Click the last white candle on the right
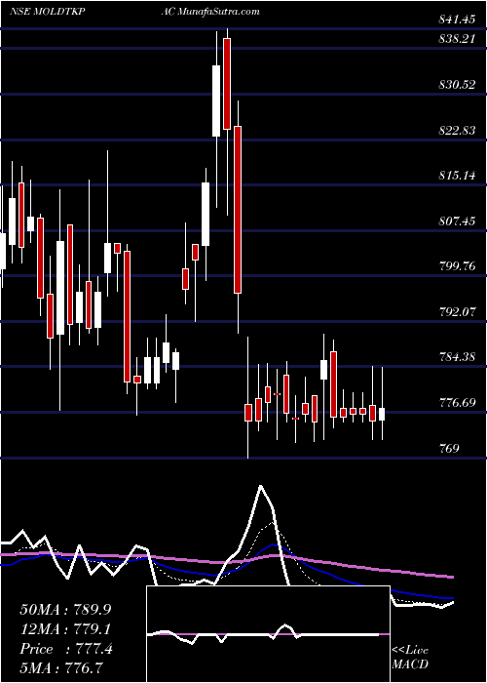Viewport: 487px width, 683px height. 382,414
